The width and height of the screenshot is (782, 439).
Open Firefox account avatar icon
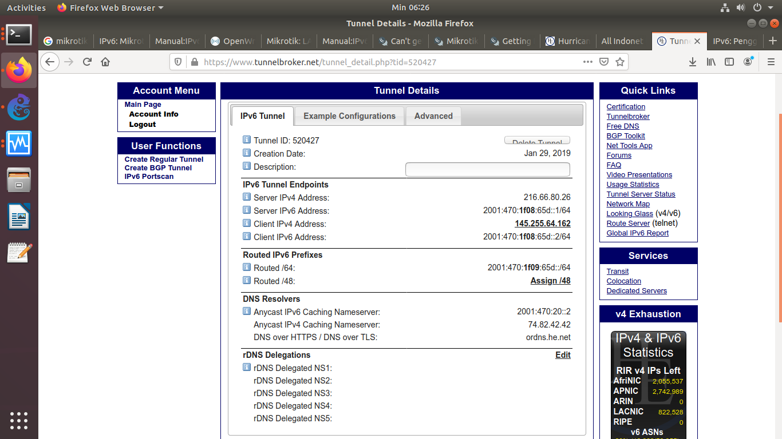click(748, 62)
